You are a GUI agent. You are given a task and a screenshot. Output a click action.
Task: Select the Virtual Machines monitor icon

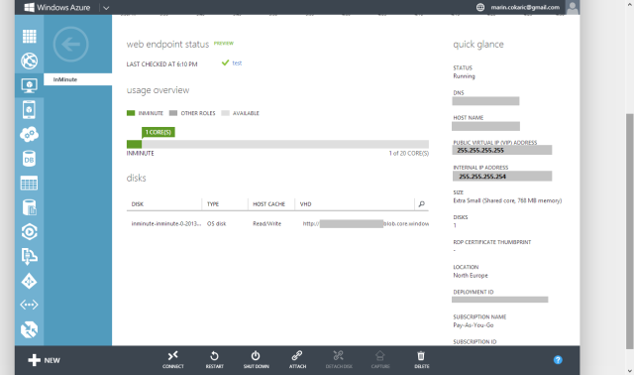click(29, 85)
